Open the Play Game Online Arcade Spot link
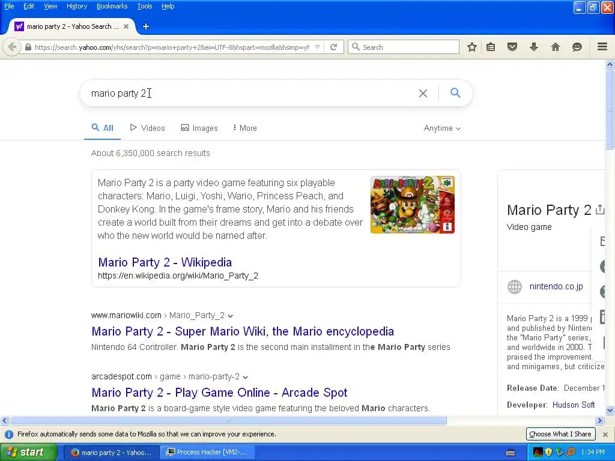The height and width of the screenshot is (461, 615). (x=219, y=393)
